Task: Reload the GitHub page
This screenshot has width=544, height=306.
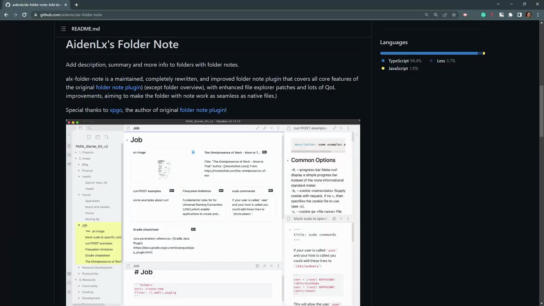Action: tap(24, 15)
